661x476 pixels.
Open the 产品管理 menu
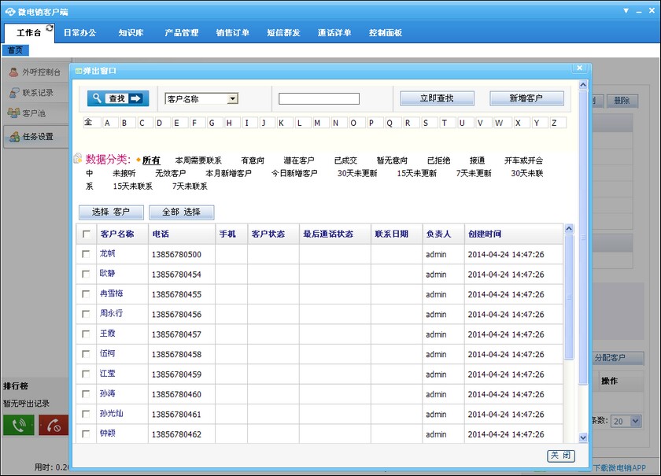click(x=182, y=33)
